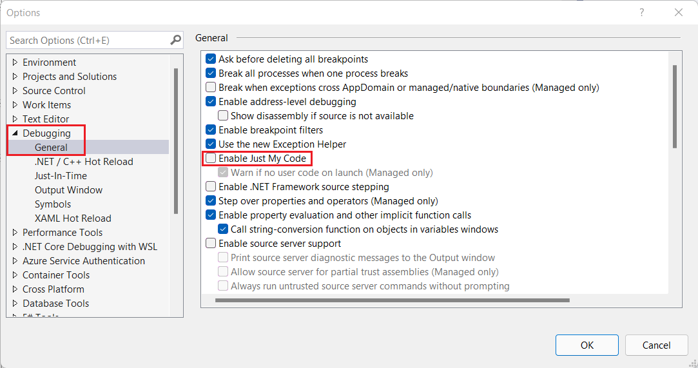Click the horizontal scrollbar of settings list

click(x=392, y=300)
